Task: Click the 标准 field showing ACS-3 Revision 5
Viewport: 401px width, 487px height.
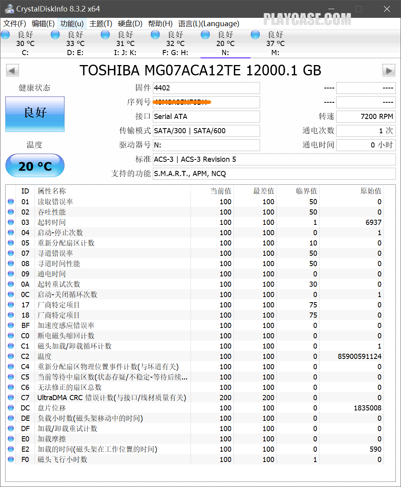Action: [x=274, y=159]
